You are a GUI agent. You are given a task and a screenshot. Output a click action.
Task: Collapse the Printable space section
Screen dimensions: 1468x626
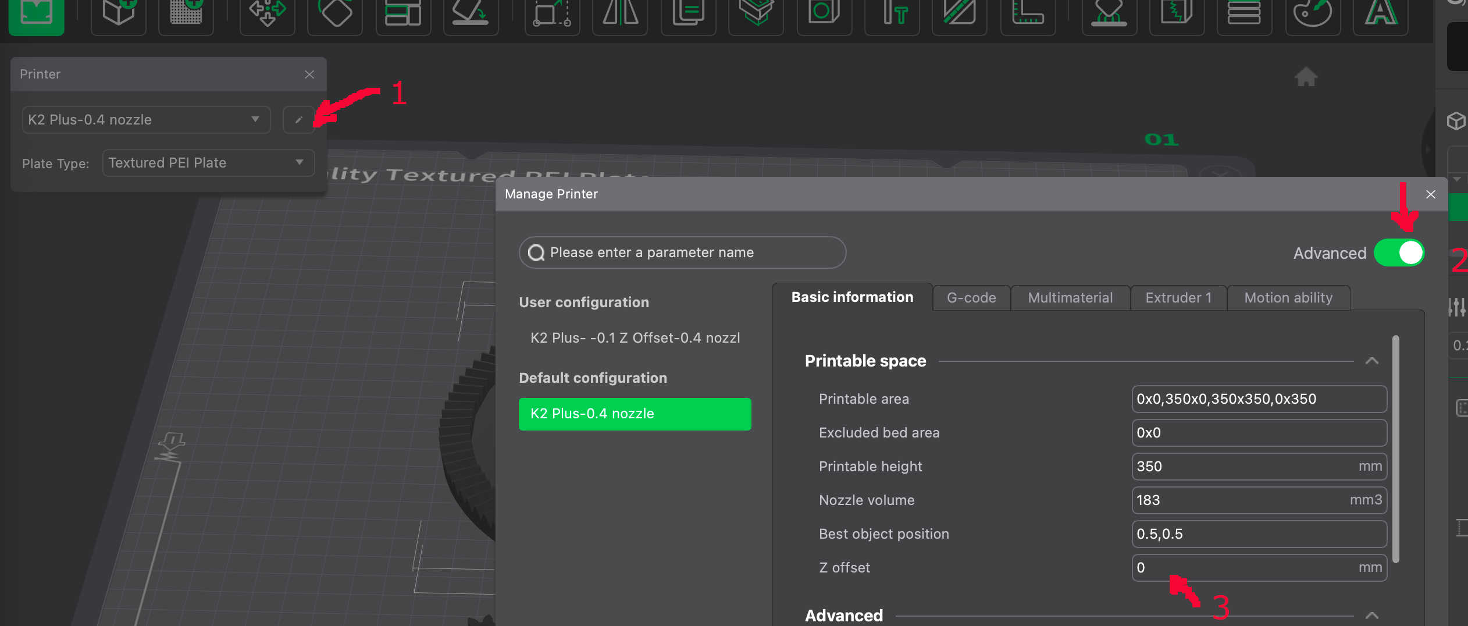(1371, 361)
